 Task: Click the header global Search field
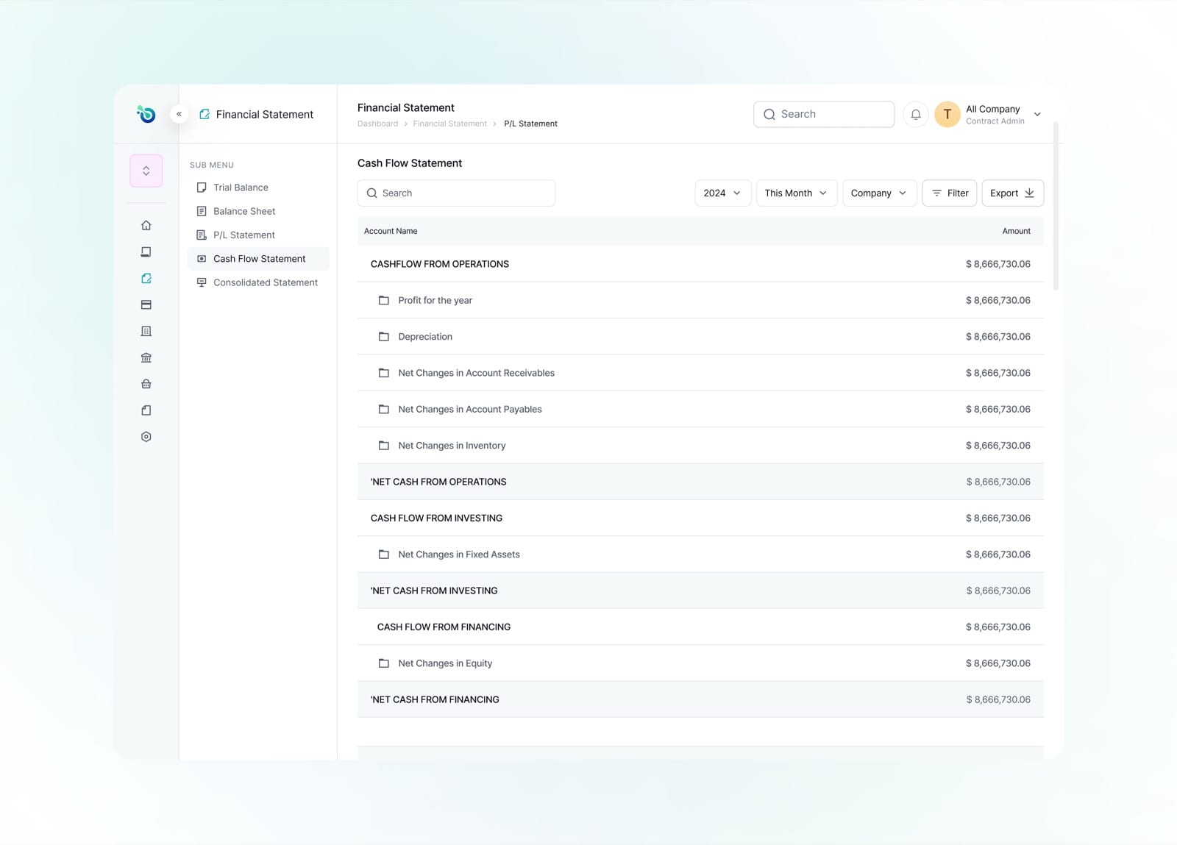tap(824, 114)
